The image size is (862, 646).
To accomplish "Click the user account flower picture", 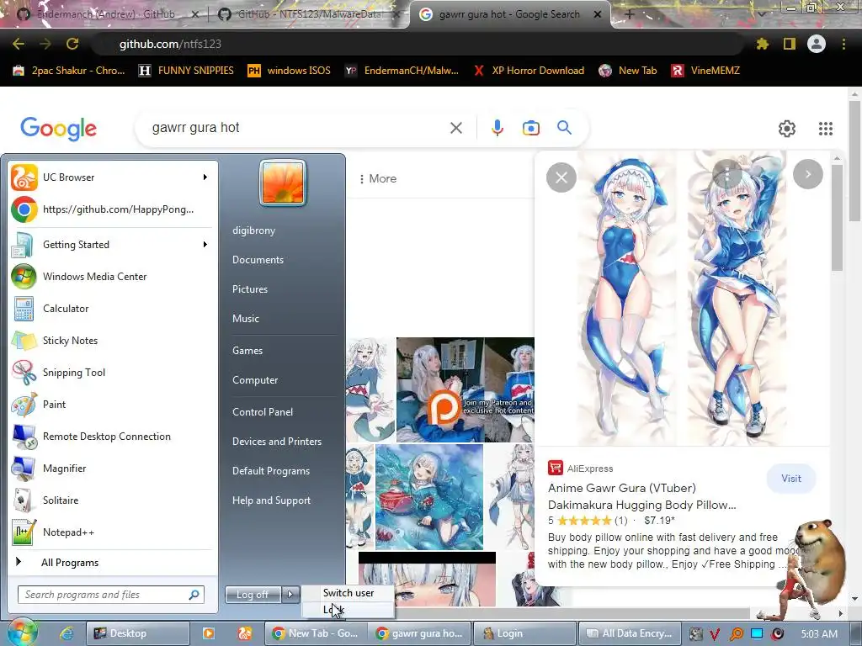I will (283, 183).
